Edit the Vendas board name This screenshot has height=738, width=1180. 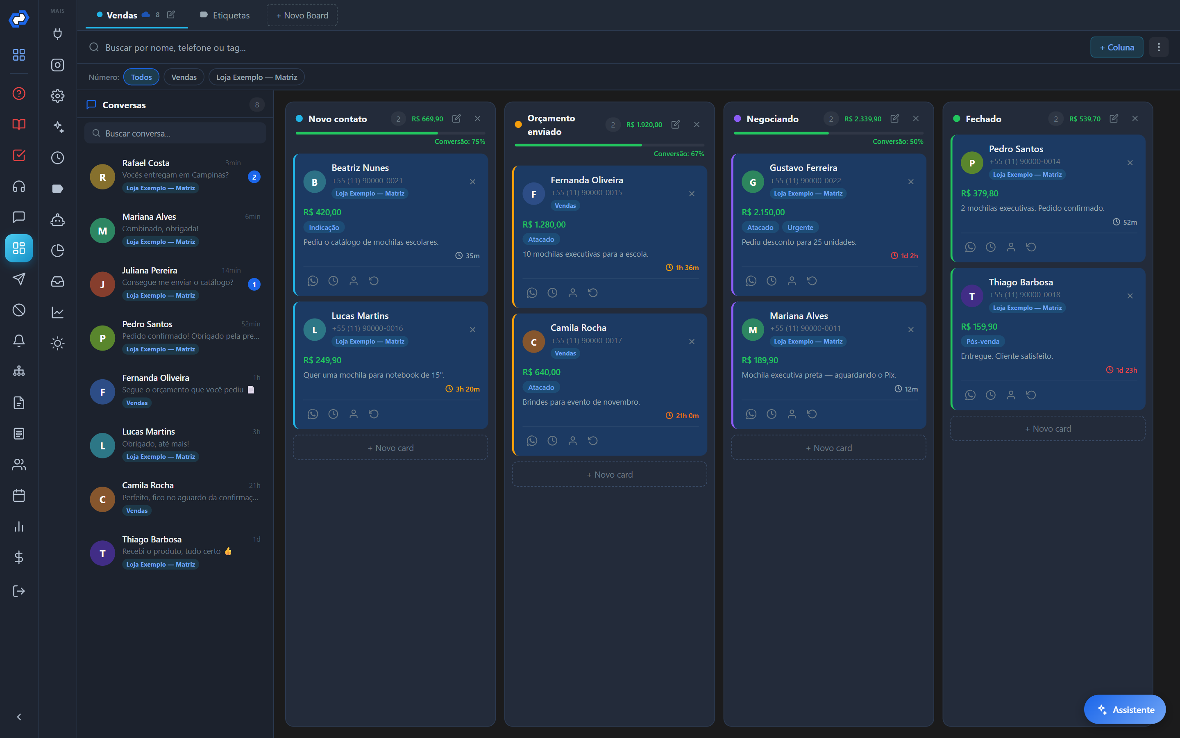(x=171, y=15)
